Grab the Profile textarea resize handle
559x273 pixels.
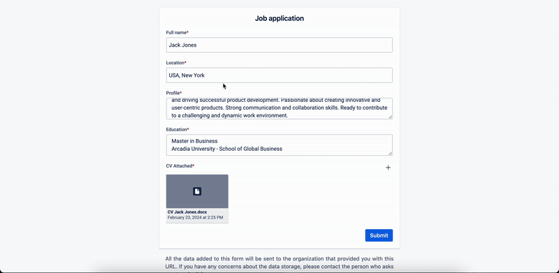click(391, 117)
